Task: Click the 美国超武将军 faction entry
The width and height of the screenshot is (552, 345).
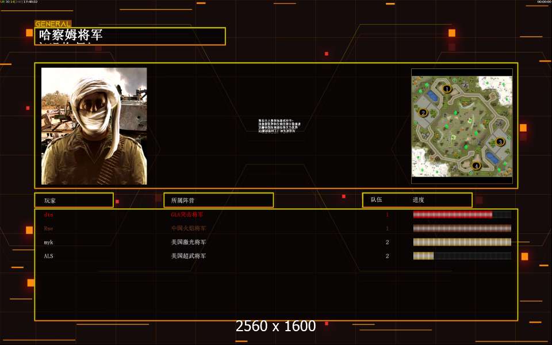Action: [x=189, y=256]
